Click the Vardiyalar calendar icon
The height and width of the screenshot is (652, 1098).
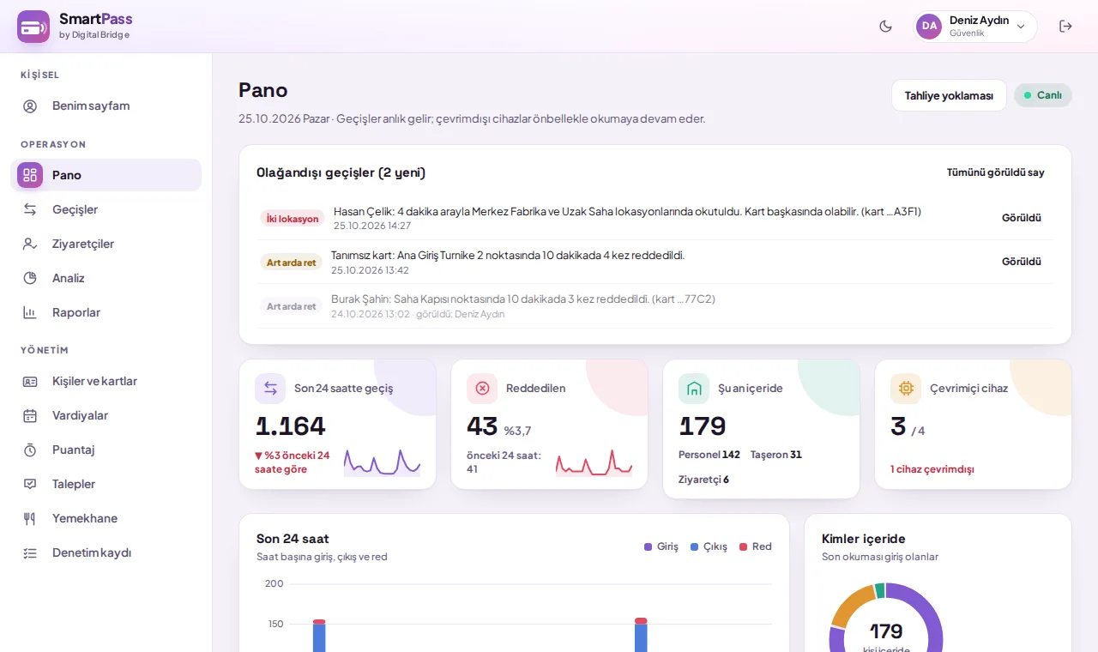[x=30, y=415]
